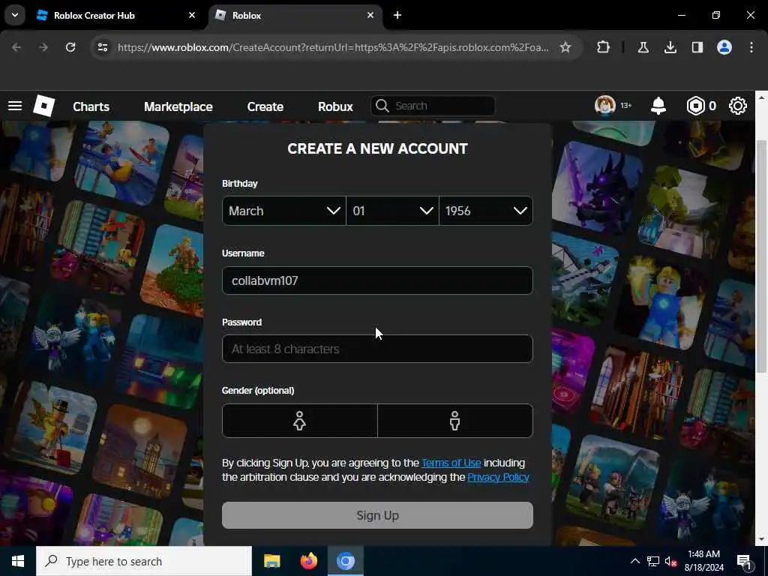This screenshot has height=576, width=768.
Task: Open the tab search dropdown arrow
Action: 15,15
